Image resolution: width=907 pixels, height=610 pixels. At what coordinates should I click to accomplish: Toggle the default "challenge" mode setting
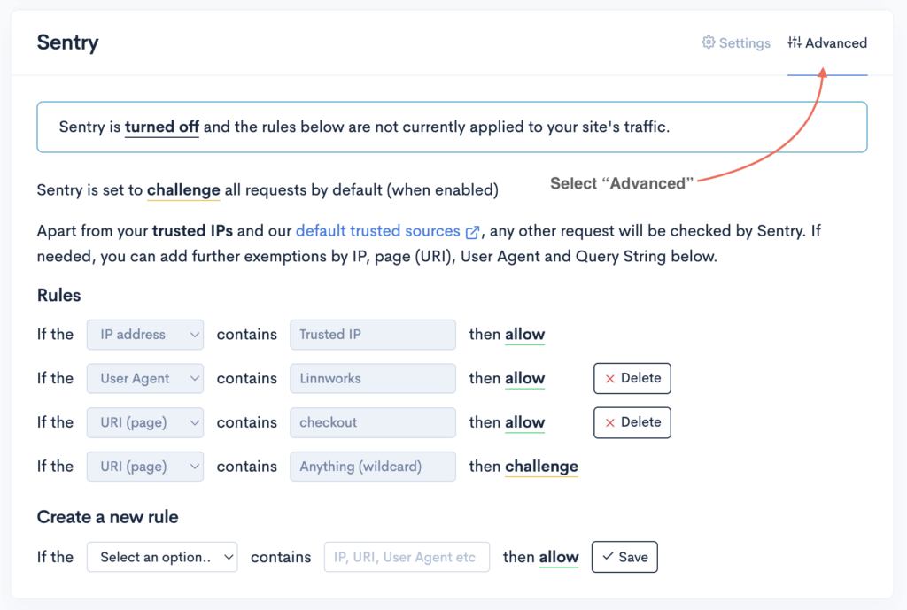[183, 189]
